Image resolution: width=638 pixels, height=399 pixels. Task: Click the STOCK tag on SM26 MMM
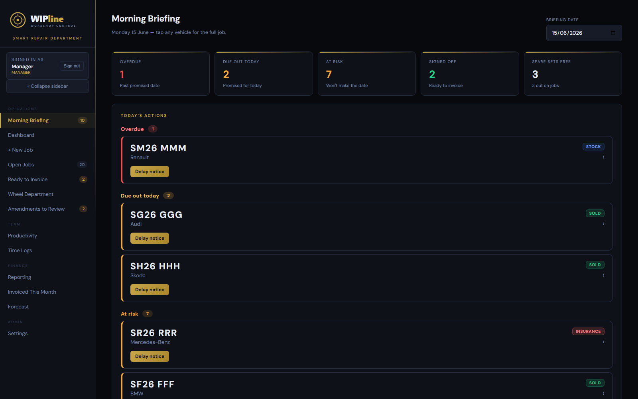[x=593, y=146]
